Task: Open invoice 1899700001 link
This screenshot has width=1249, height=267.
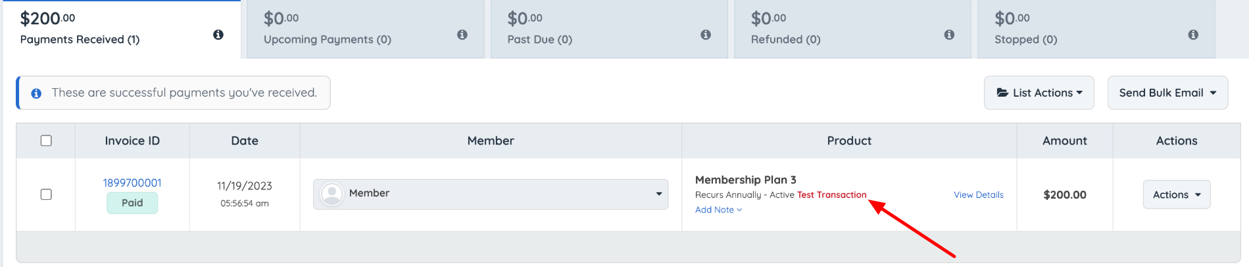Action: (x=132, y=183)
